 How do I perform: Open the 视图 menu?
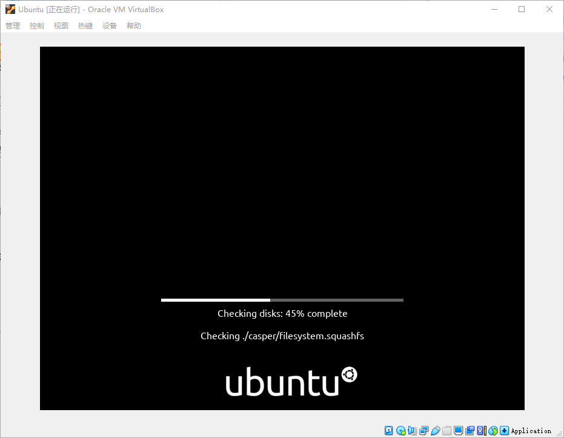[x=61, y=26]
